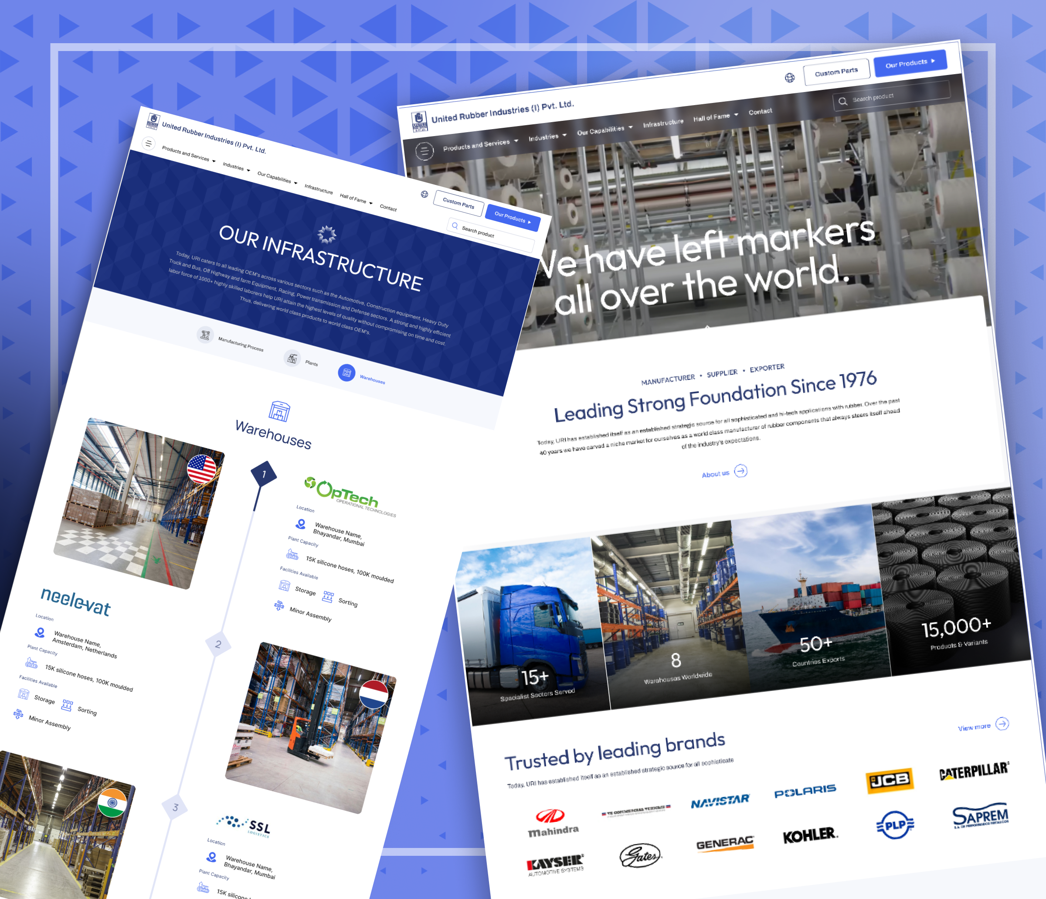
Task: Open the hamburger menu on the Infrastructure page
Action: 149,144
